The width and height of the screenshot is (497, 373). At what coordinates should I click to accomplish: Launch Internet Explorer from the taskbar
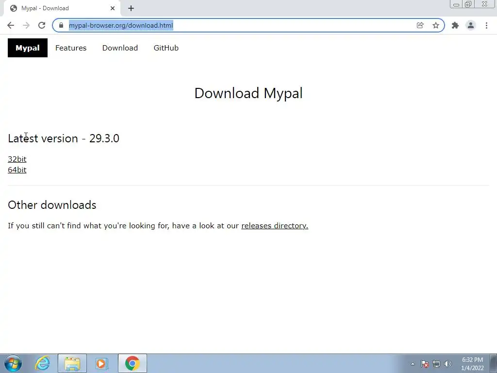pos(42,363)
